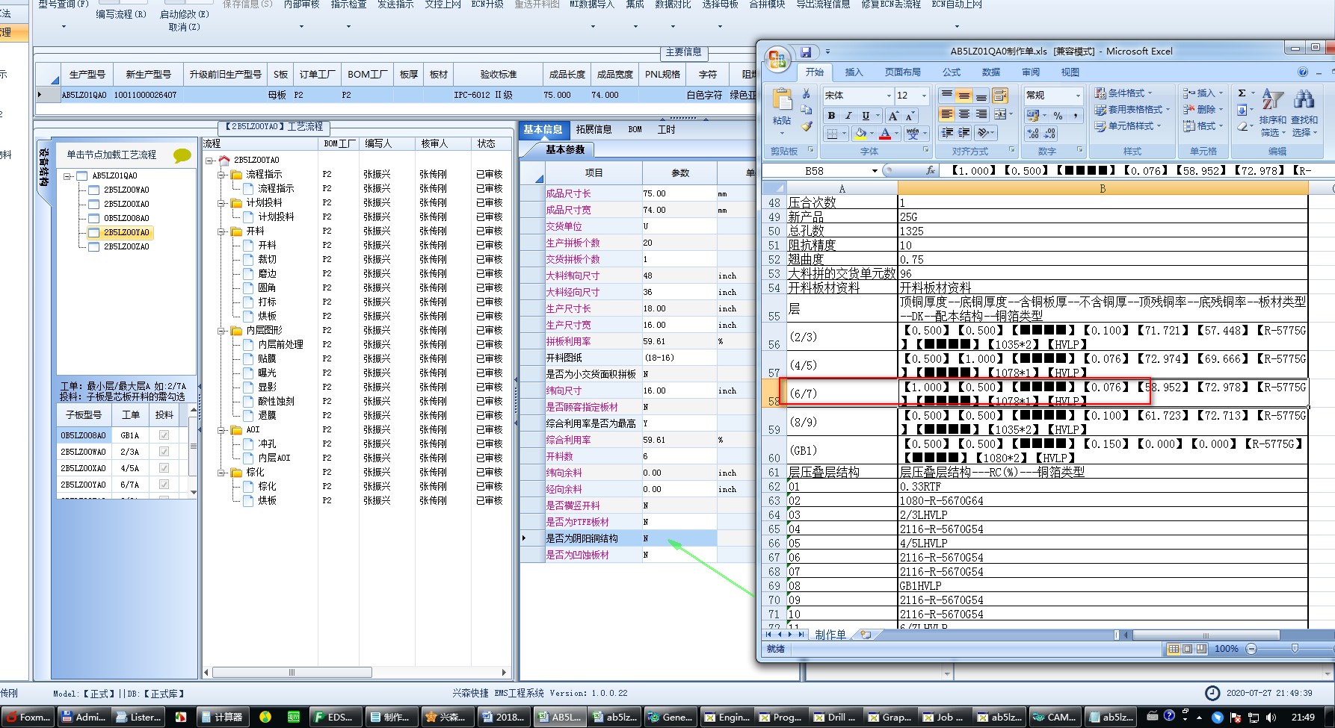Save the workbook from Quick Access toolbar
The image size is (1335, 728).
[806, 52]
